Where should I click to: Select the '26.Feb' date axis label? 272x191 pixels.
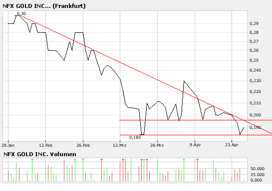(x=83, y=145)
